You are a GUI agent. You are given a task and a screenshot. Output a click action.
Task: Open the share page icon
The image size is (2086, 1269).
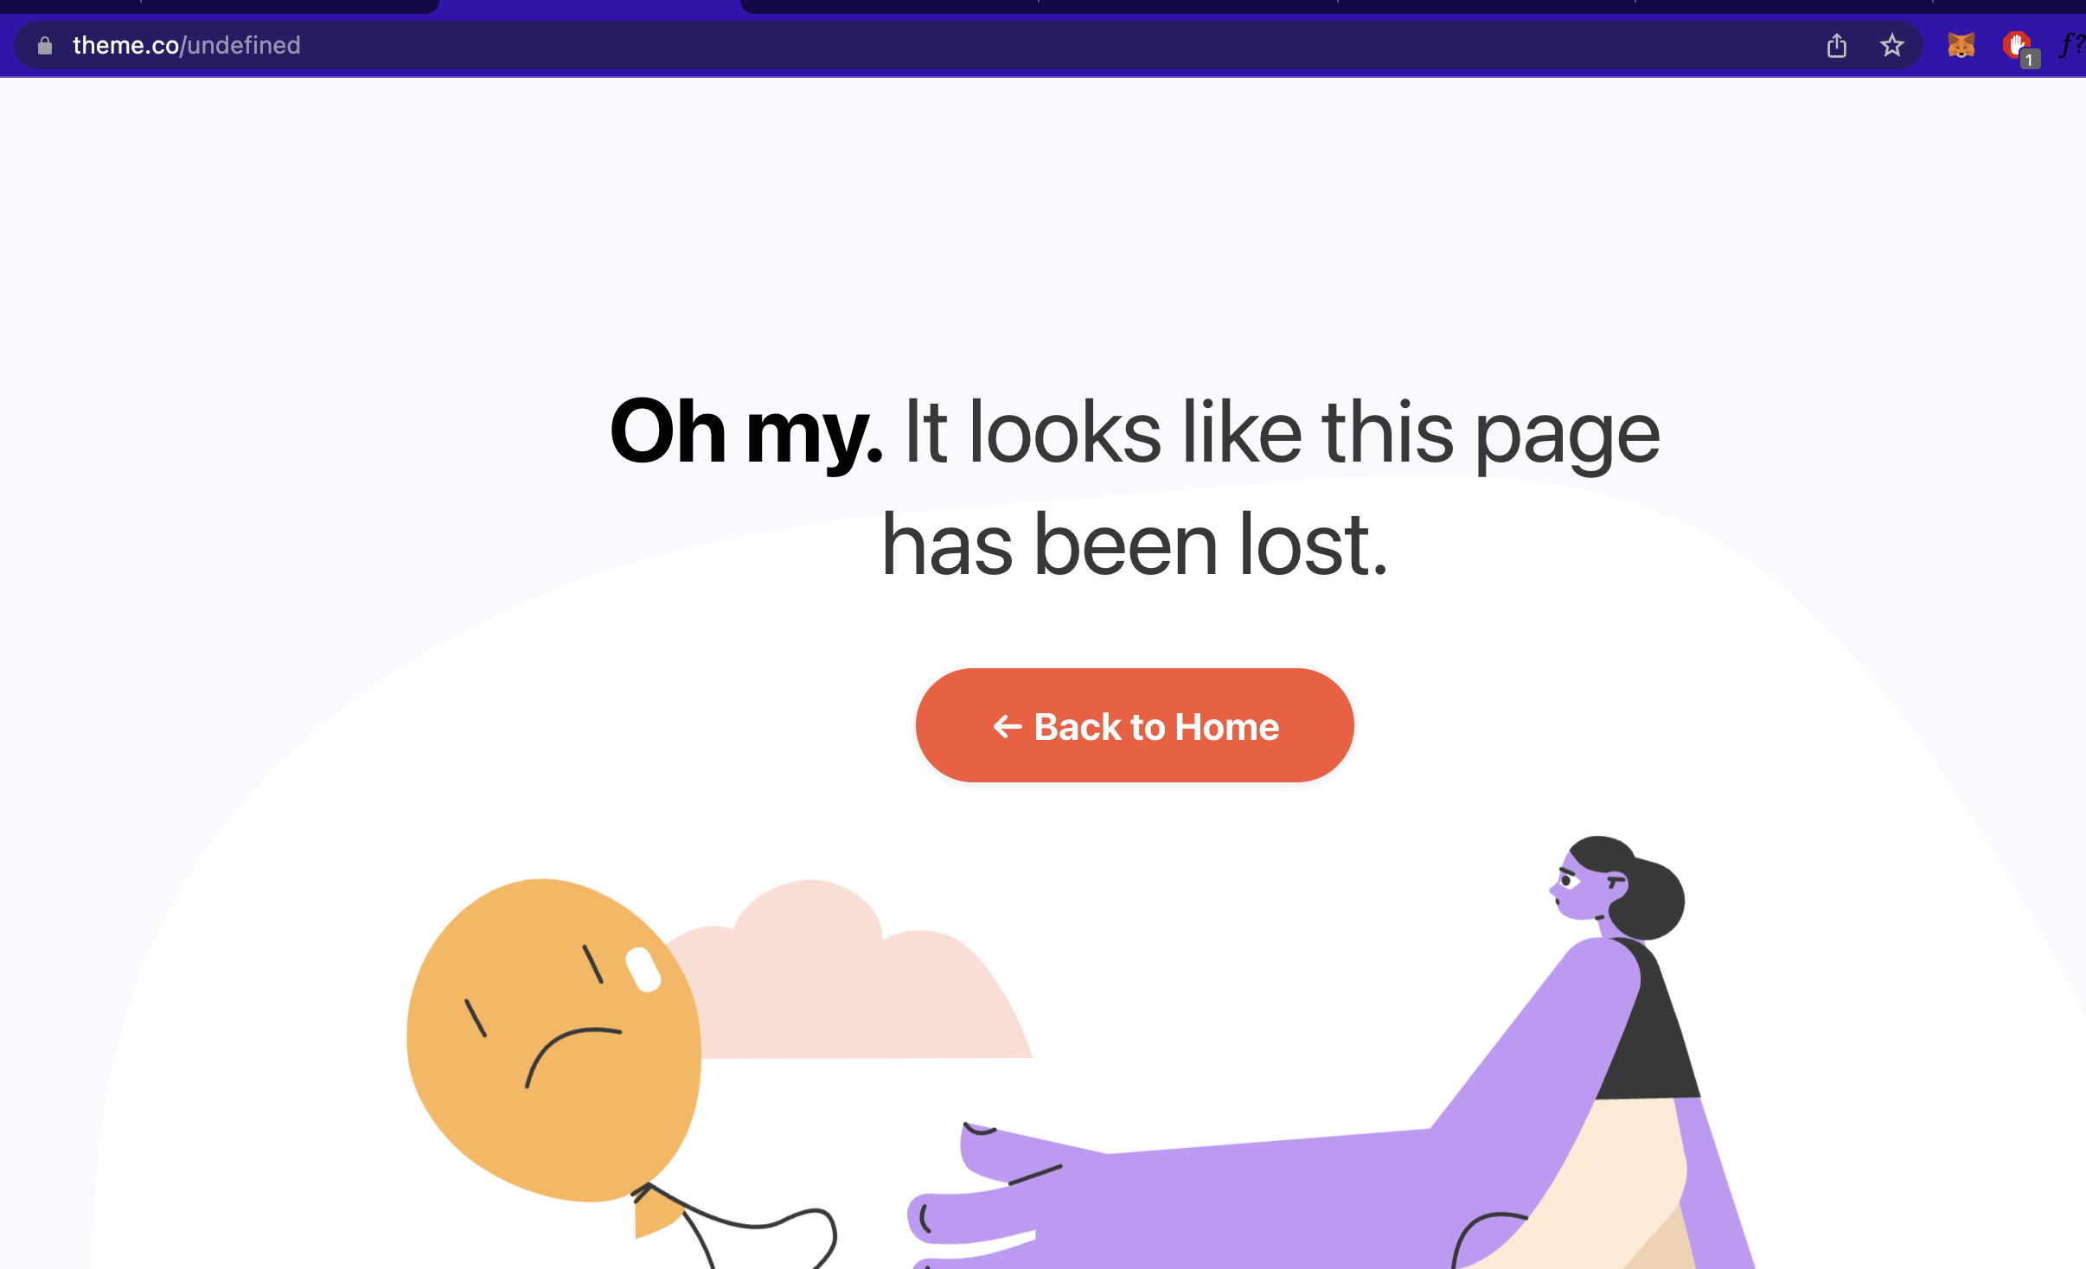click(x=1837, y=45)
